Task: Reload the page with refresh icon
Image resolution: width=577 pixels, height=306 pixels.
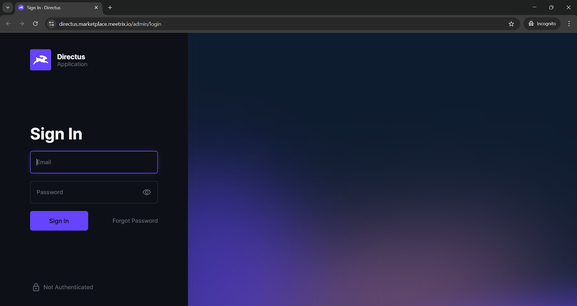Action: point(35,24)
